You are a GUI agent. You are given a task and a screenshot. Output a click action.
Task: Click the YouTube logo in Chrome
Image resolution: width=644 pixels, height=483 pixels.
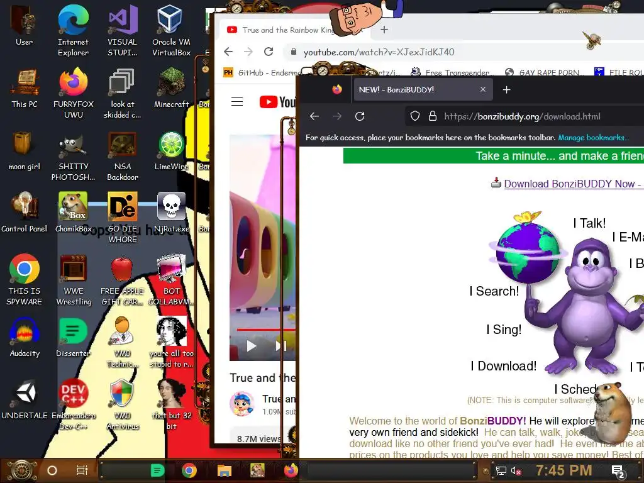click(277, 101)
